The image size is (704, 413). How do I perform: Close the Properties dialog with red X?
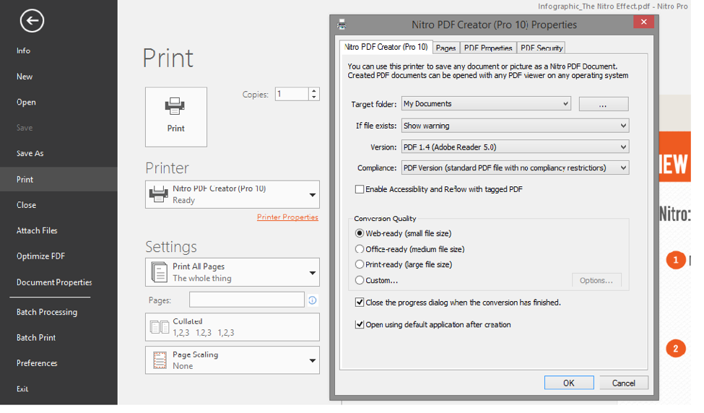tap(643, 22)
